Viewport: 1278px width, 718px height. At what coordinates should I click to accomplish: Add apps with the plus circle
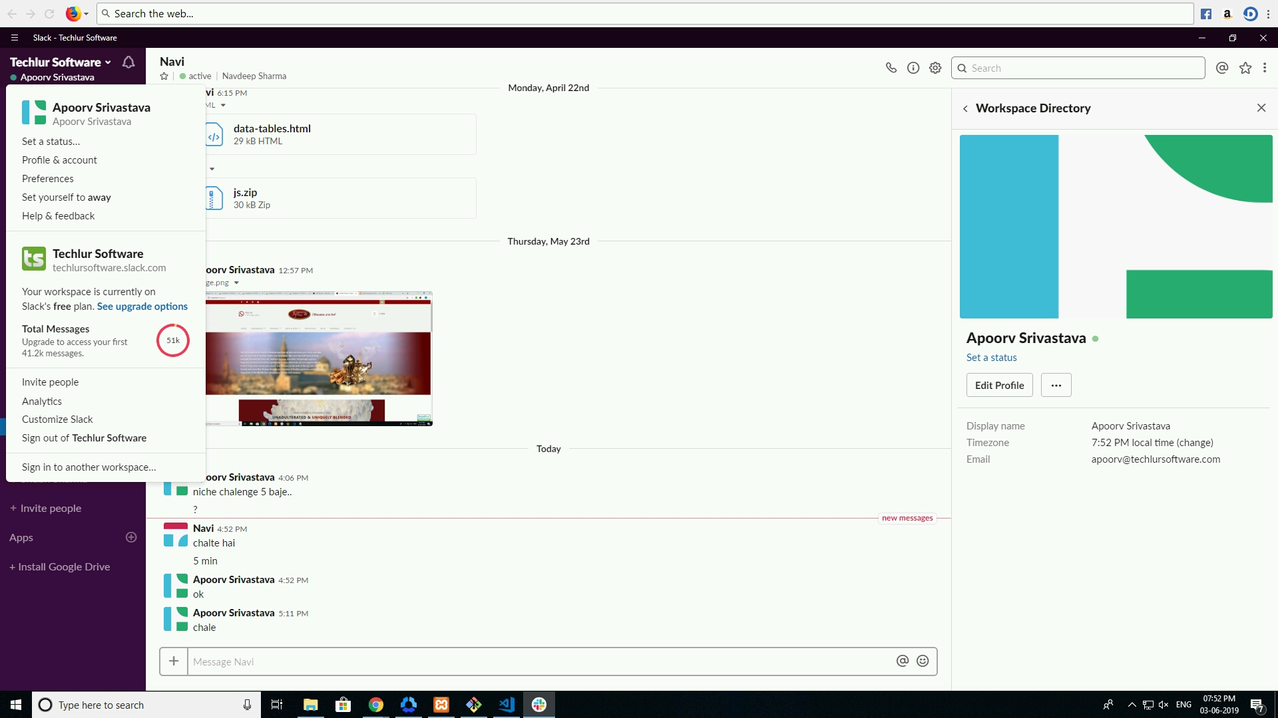pos(131,537)
